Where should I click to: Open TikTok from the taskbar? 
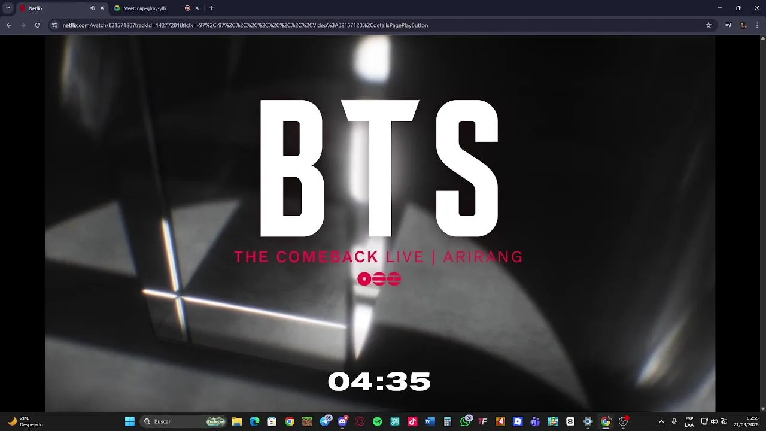point(412,421)
